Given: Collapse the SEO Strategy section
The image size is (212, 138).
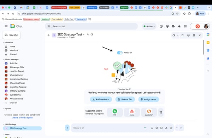Looking at the screenshot, I should (4, 124).
